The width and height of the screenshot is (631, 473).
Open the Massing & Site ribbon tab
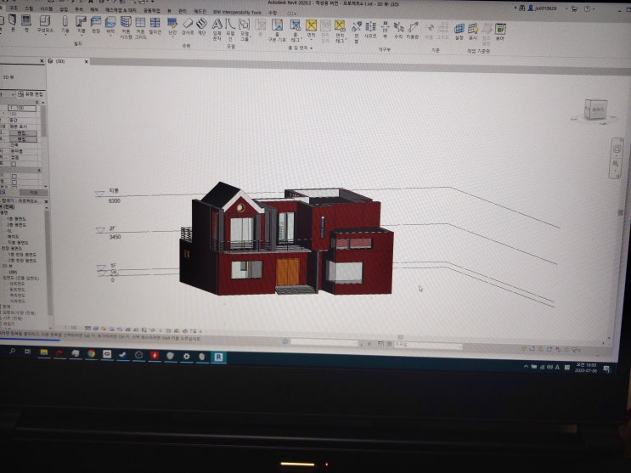coord(121,9)
